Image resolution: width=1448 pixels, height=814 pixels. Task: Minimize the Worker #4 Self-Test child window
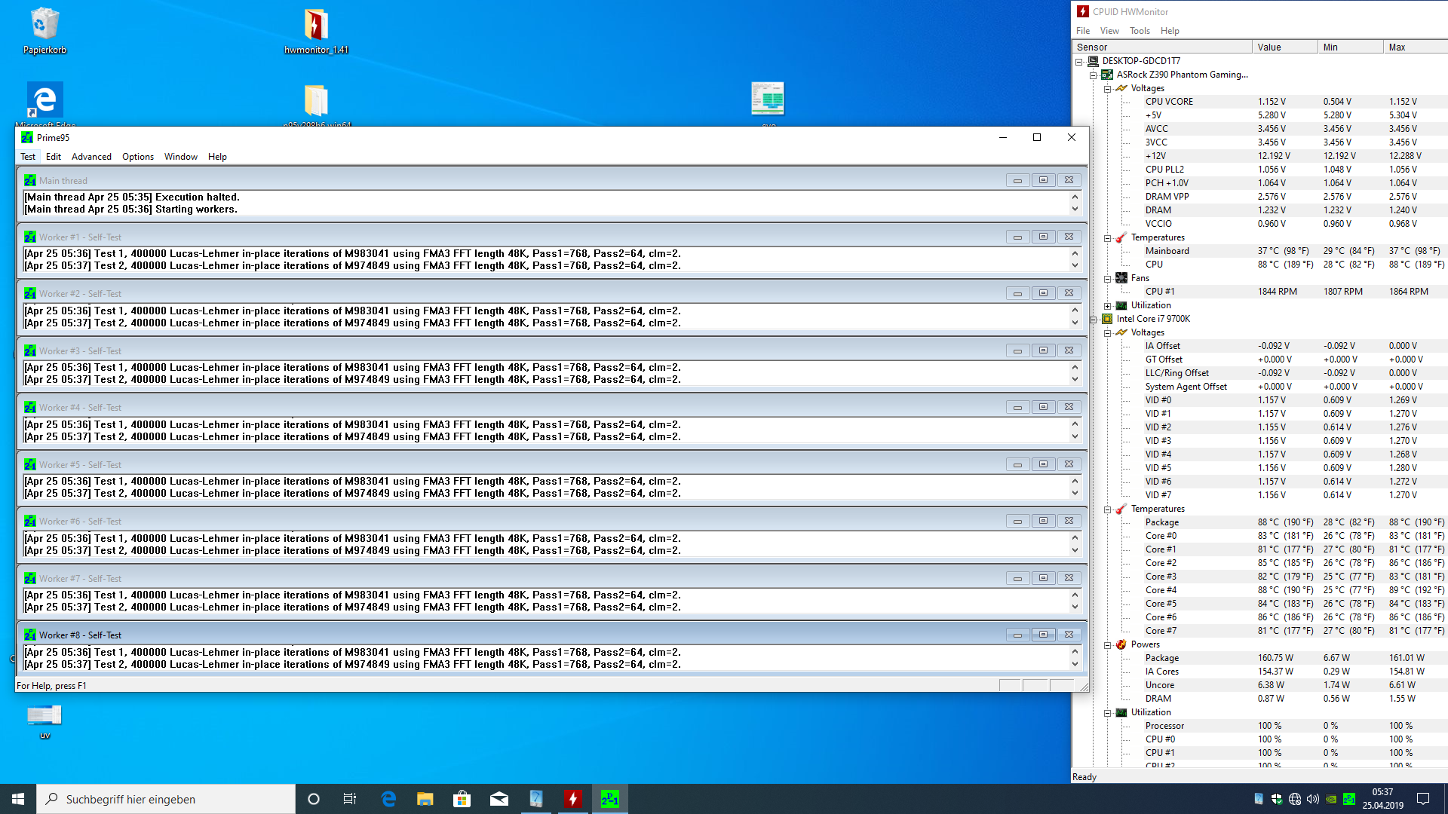1017,407
